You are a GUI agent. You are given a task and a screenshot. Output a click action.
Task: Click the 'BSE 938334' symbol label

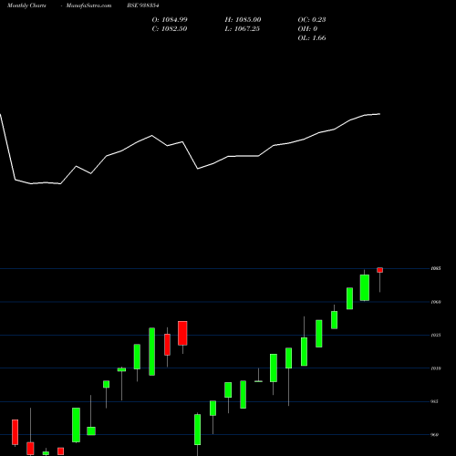click(143, 5)
